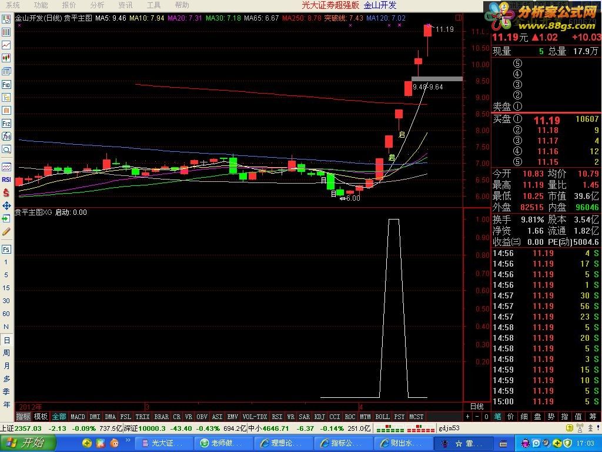Click the F5 chart switch icon

pyautogui.click(x=6, y=250)
